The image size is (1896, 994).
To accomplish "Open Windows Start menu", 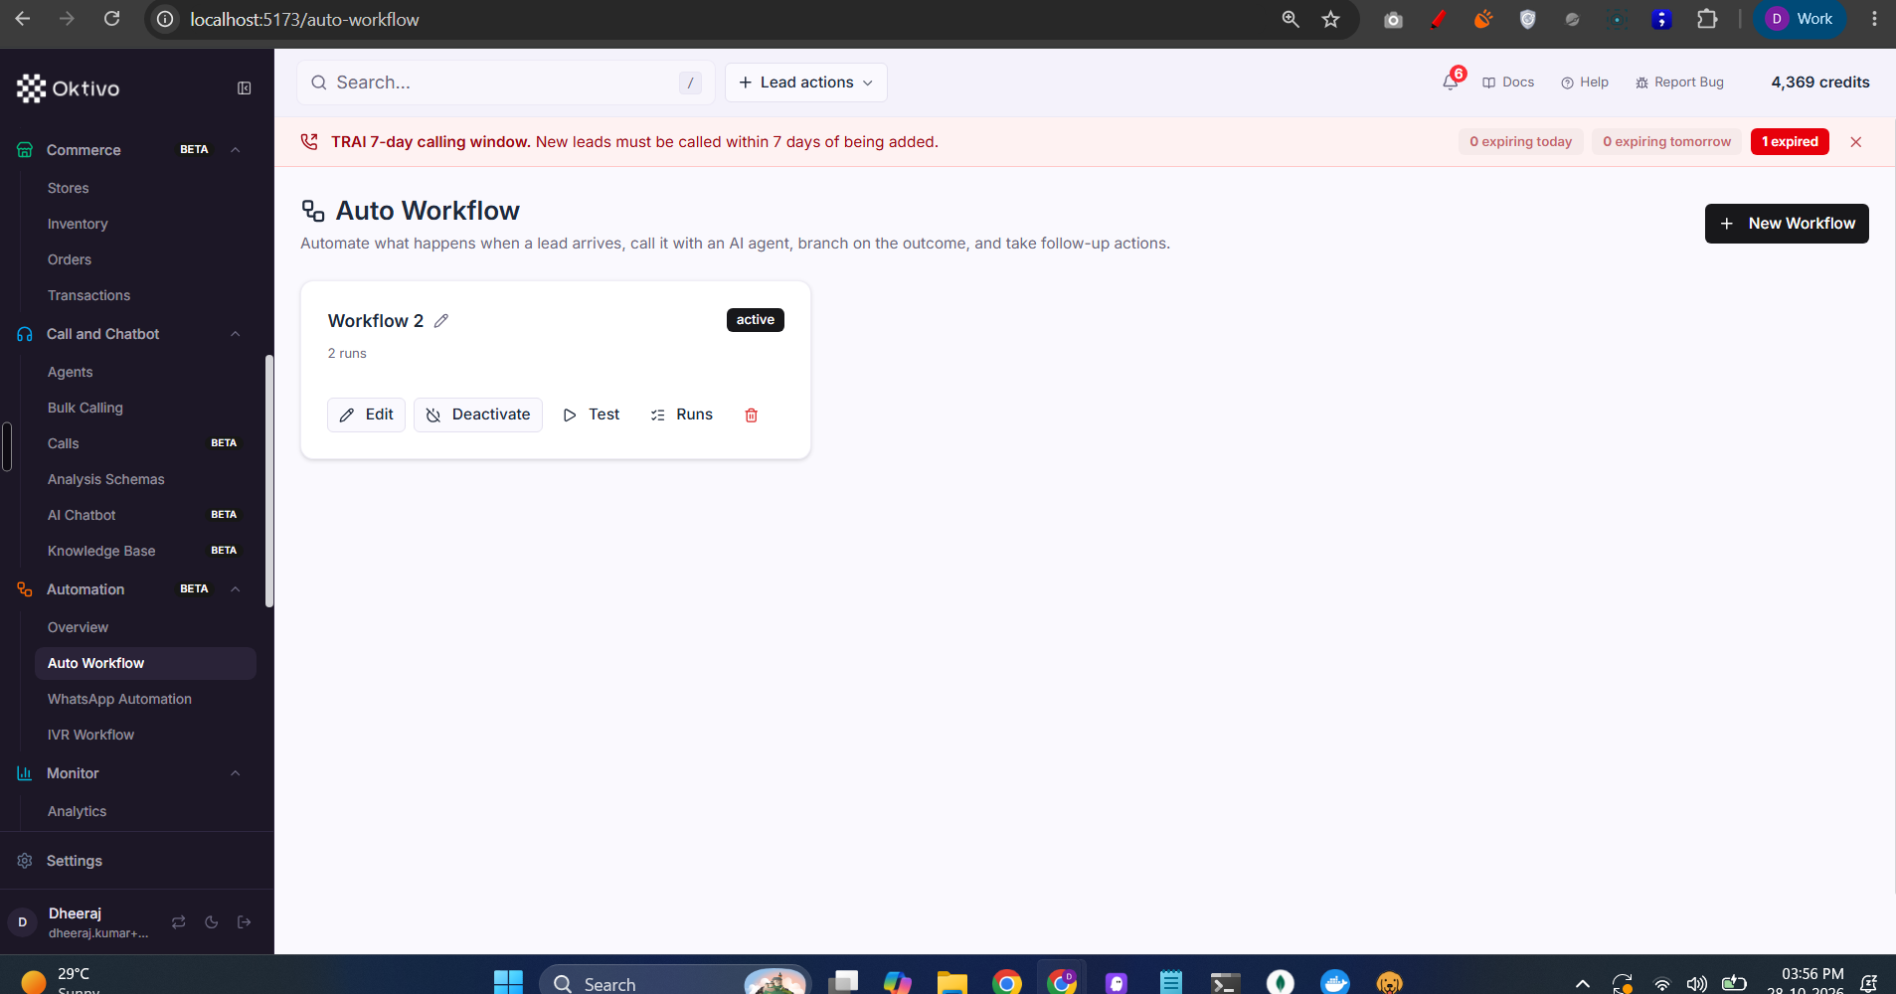I will coord(508,982).
